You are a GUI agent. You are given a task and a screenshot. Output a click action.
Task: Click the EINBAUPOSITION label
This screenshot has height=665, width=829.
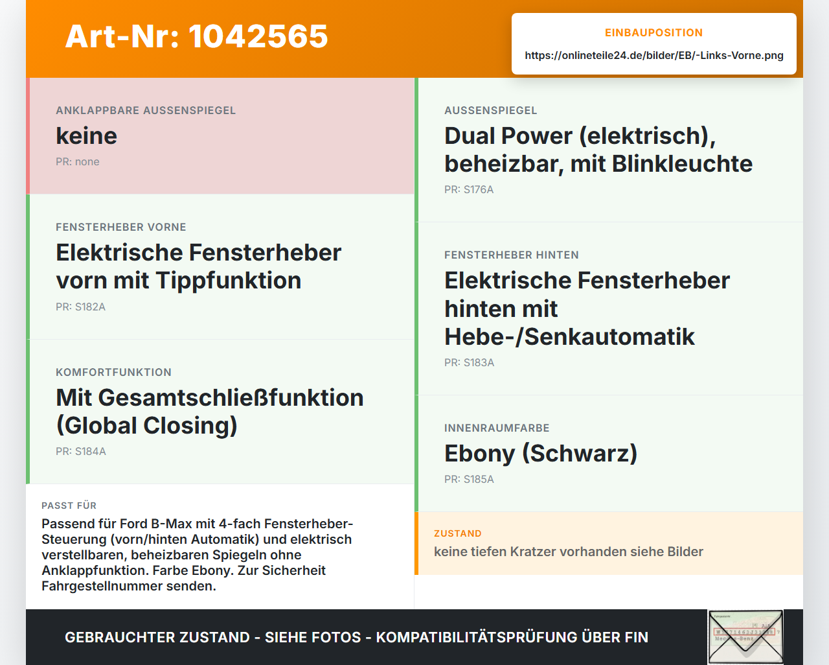[x=653, y=32]
